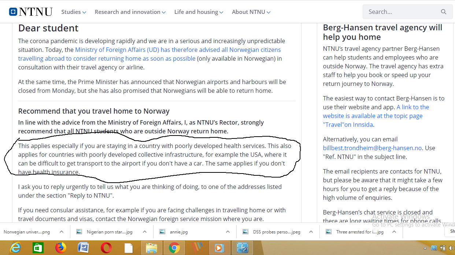Click the Berg-Hansen travel agency heading
This screenshot has height=255, width=455.
click(382, 32)
